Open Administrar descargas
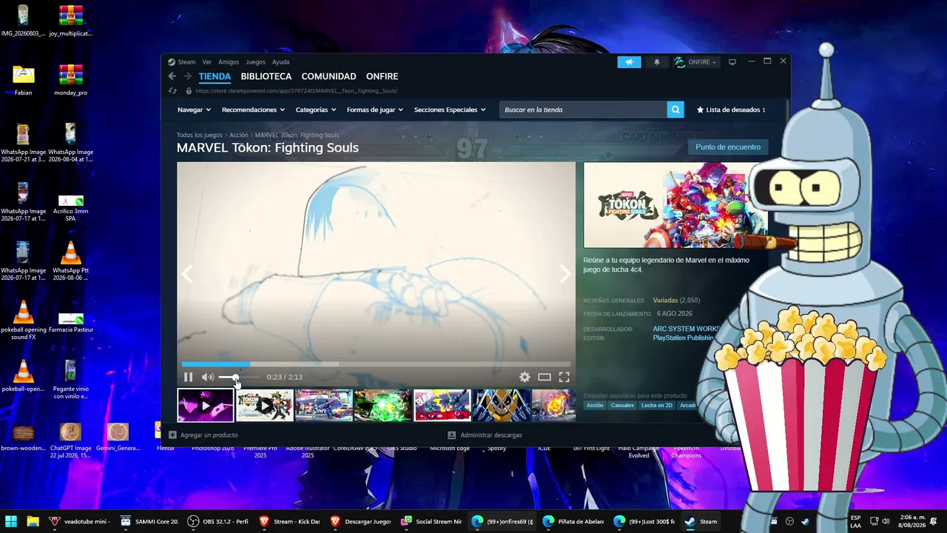Screen dimensions: 947x533 click(485, 435)
